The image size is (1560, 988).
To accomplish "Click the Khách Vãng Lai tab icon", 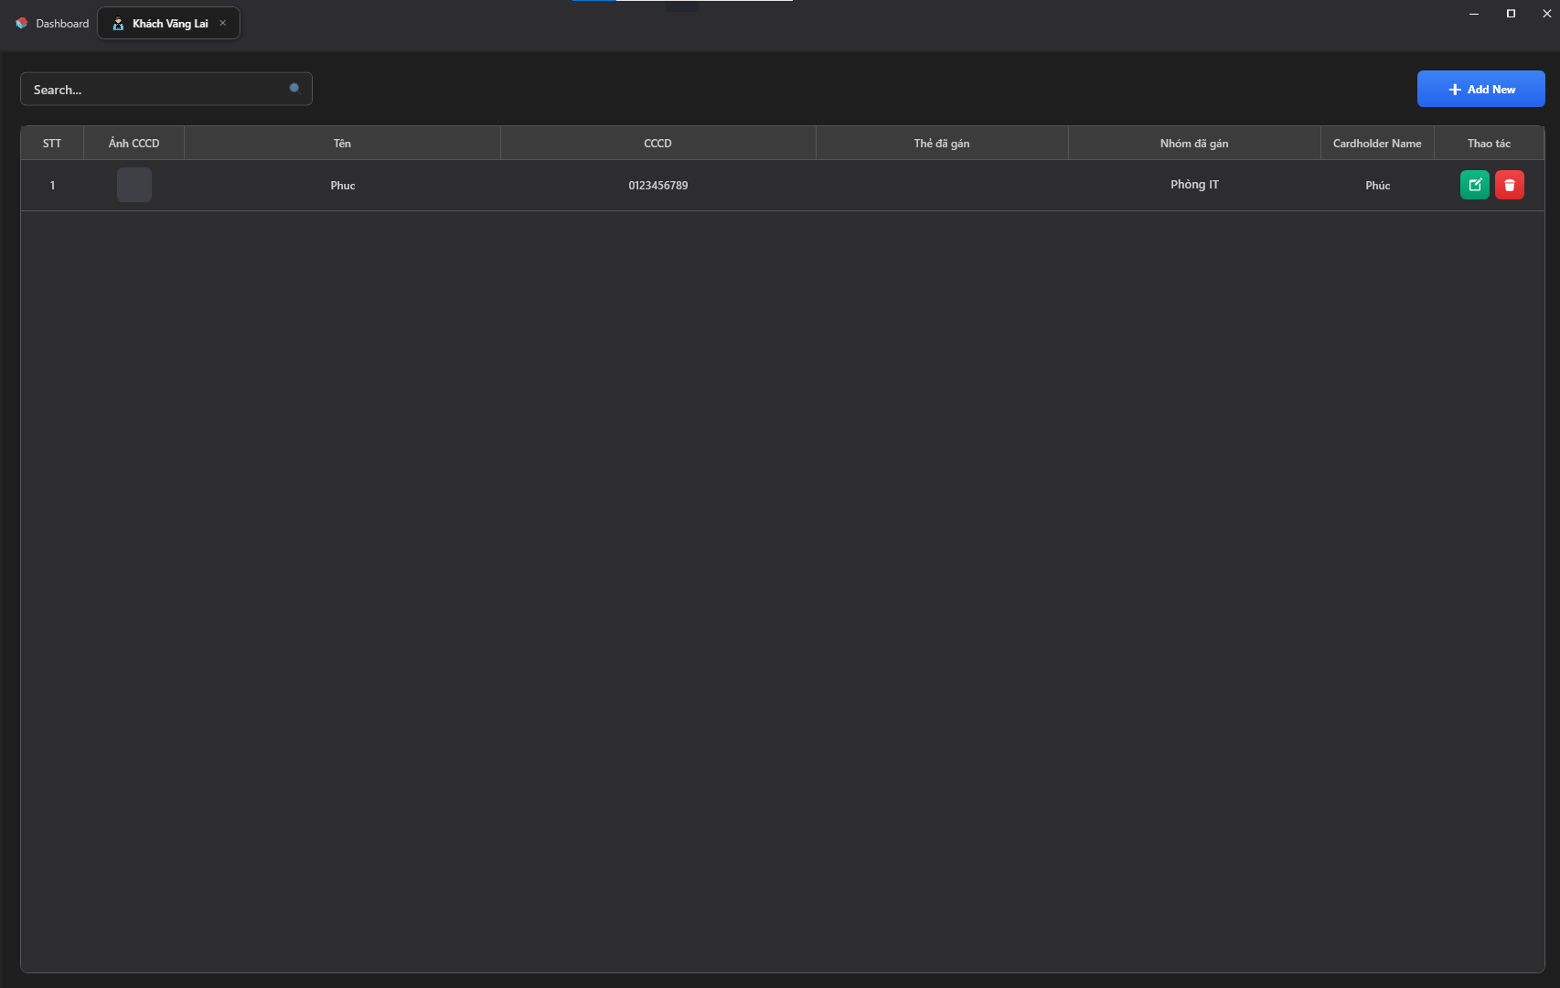I will click(118, 24).
